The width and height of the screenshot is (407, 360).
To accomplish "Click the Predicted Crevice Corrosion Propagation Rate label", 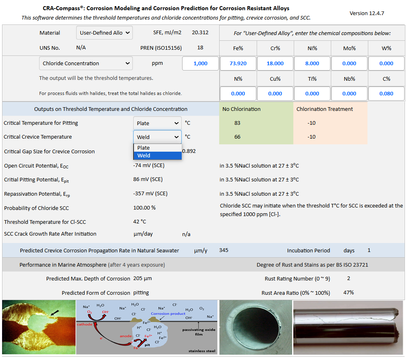I will pyautogui.click(x=99, y=250).
